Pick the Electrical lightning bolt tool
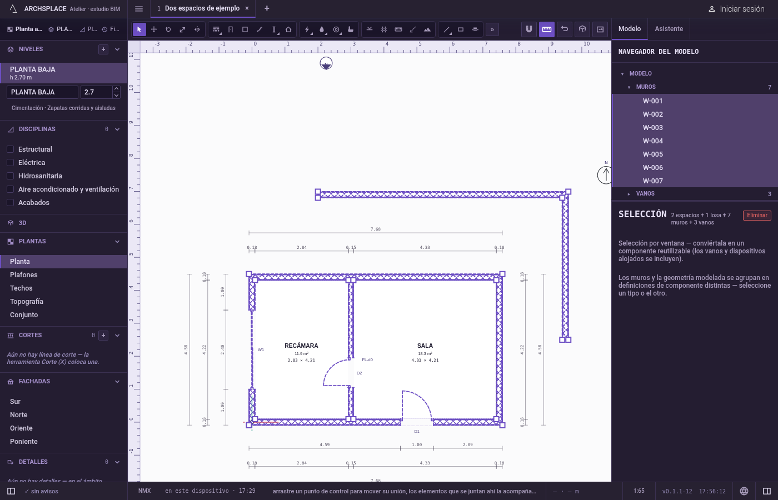The image size is (778, 500). (x=307, y=29)
